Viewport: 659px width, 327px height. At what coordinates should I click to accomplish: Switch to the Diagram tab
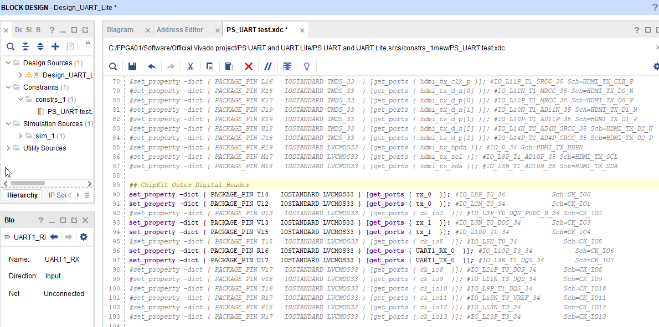(x=120, y=30)
